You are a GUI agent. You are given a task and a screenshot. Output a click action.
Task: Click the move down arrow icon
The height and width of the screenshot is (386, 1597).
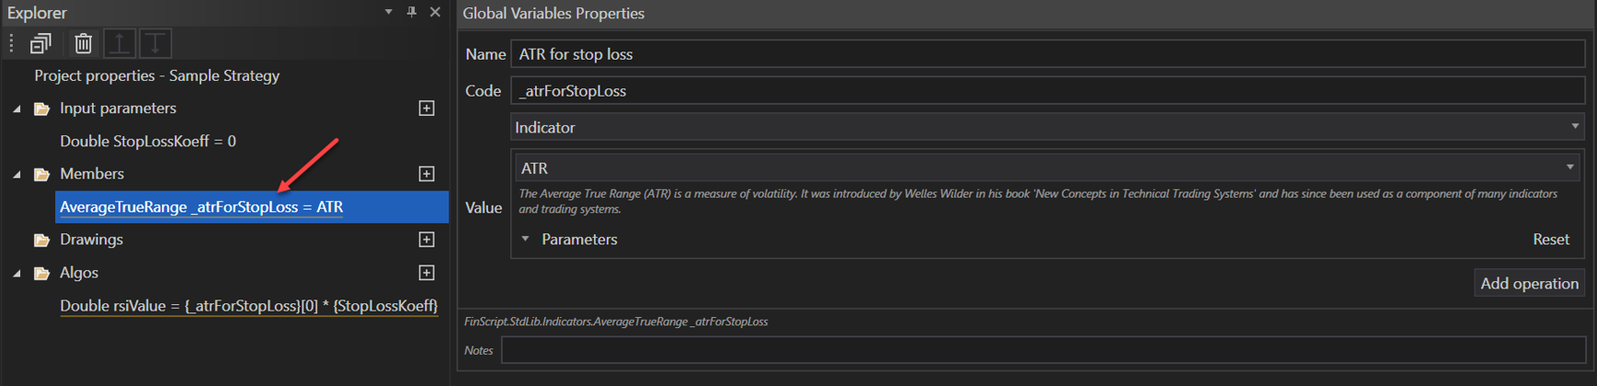pos(155,43)
